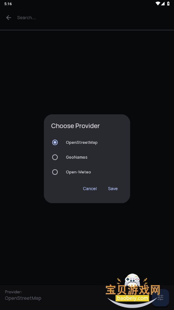Click the orange 宝贝游戏网 watermark text
Screen dimensions: 174x310
(133, 290)
